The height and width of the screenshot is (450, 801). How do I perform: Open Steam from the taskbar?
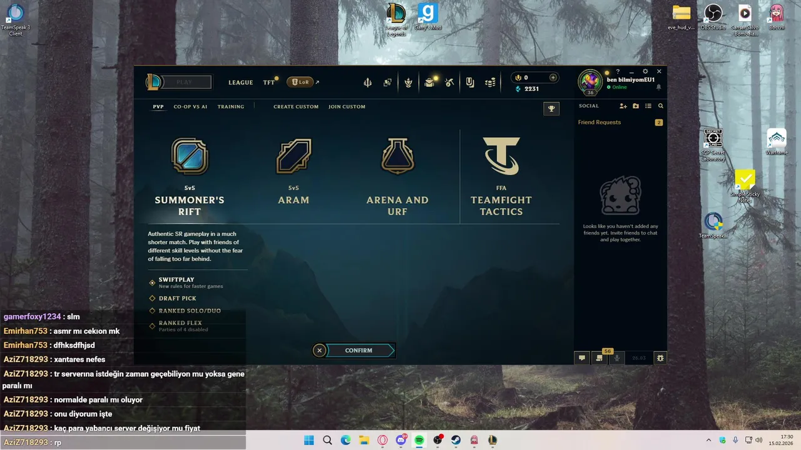coord(456,440)
